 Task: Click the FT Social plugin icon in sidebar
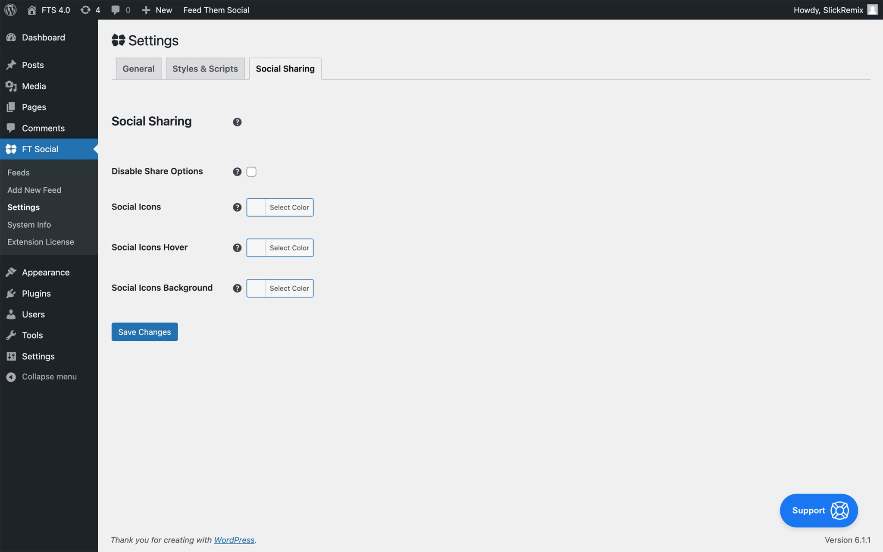11,149
